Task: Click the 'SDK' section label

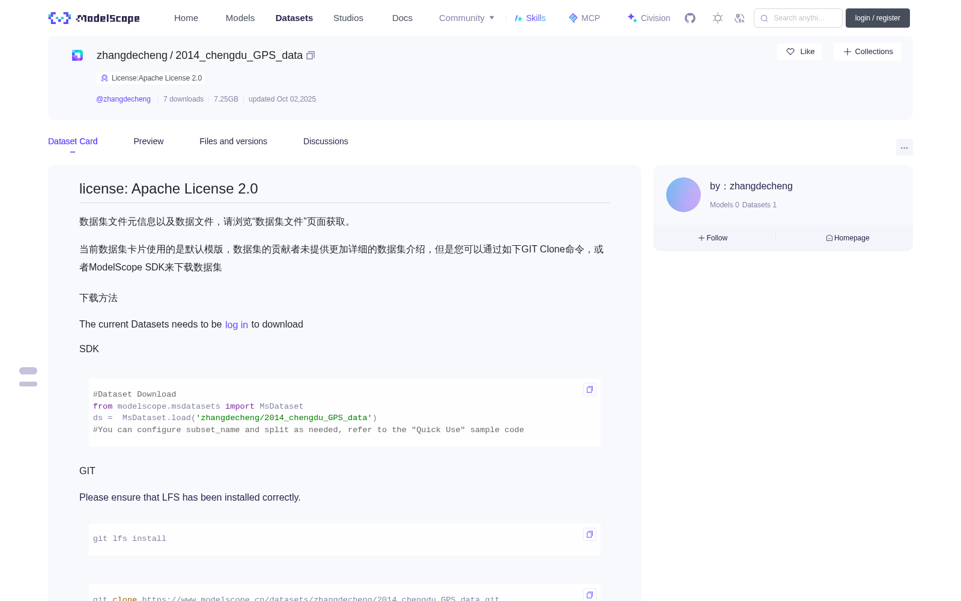Action: click(89, 349)
